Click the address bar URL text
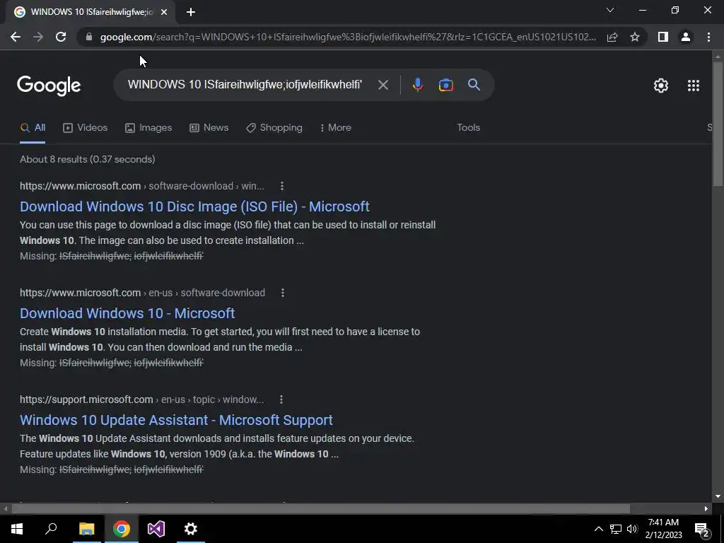Viewport: 724px width, 543px height. tap(348, 37)
